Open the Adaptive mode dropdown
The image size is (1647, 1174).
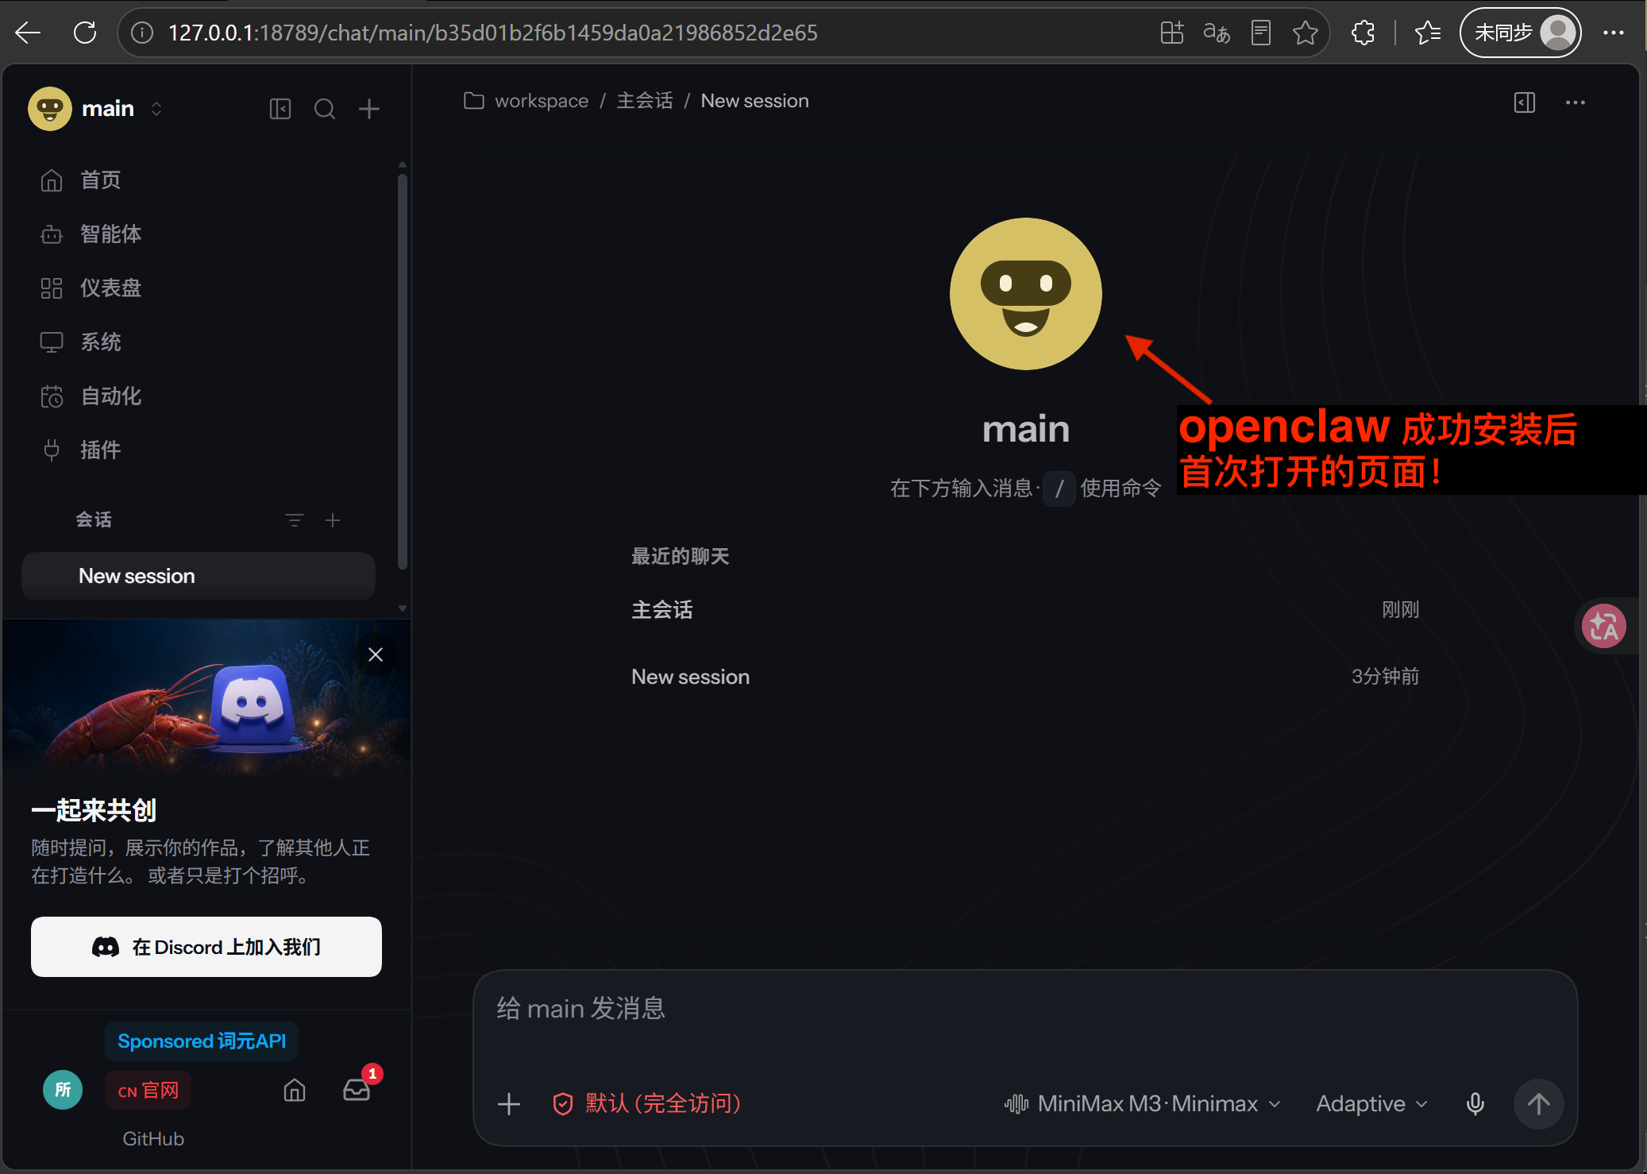pyautogui.click(x=1371, y=1104)
